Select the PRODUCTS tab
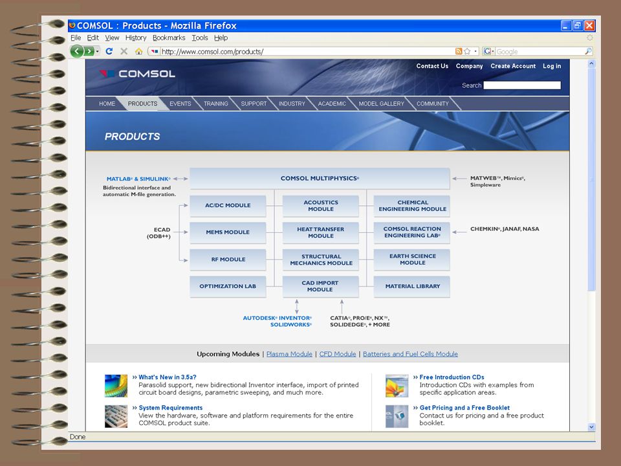621x466 pixels. point(142,104)
